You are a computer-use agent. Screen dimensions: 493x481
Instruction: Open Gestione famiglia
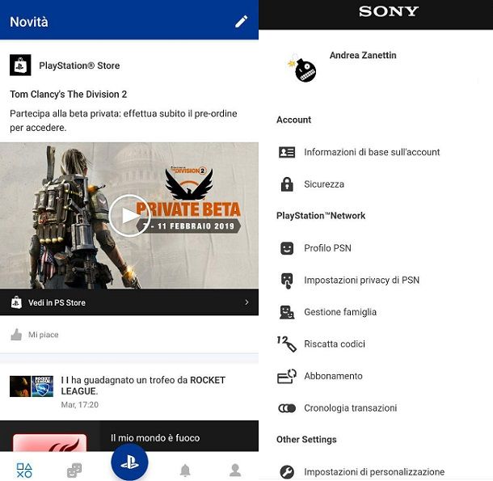pos(340,312)
